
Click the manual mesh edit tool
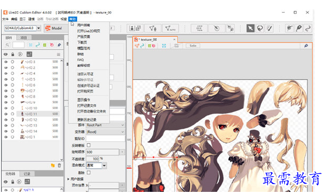153,28
